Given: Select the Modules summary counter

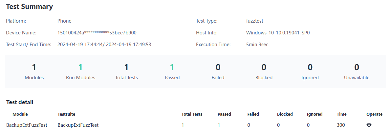Looking at the screenshot, I should coord(34,71).
